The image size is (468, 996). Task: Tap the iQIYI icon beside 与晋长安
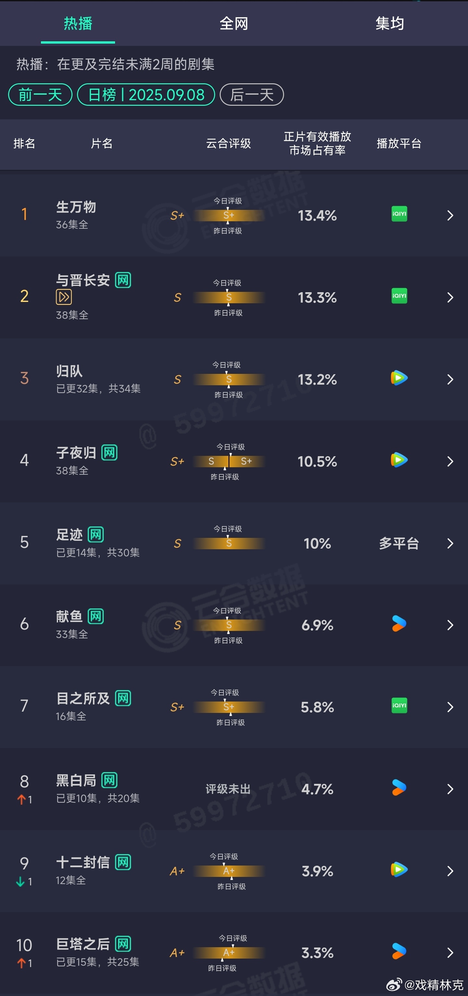coord(399,296)
